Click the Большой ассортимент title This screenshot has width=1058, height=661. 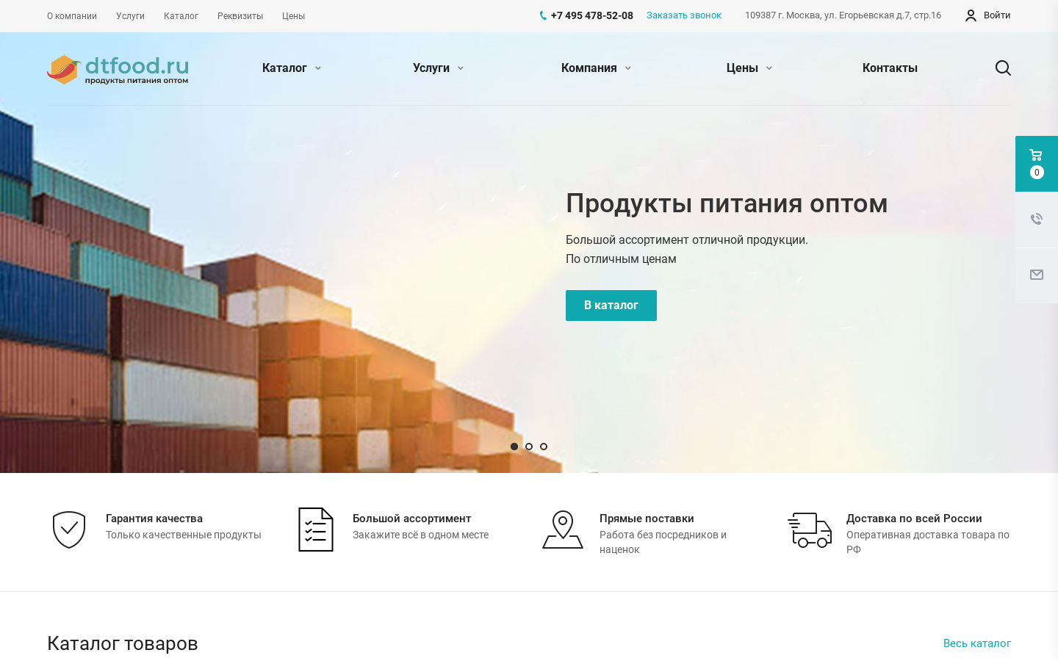click(x=411, y=519)
